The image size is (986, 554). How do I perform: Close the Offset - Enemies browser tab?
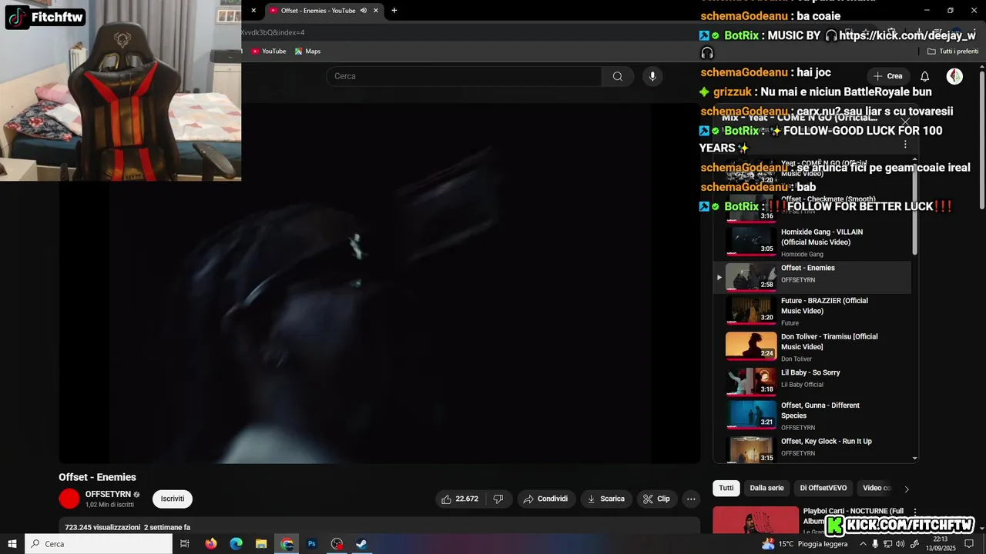click(376, 11)
